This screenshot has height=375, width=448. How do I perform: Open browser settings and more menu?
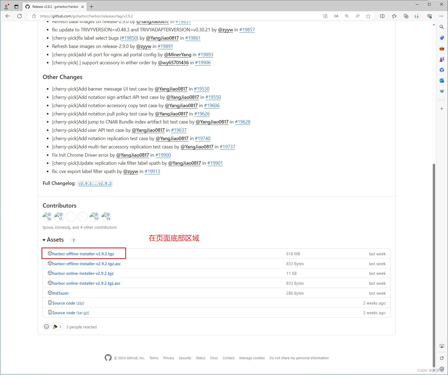(x=441, y=16)
